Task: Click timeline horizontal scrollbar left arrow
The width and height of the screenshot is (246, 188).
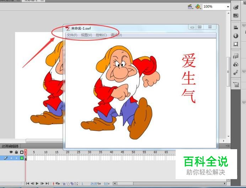Action: tap(115, 183)
